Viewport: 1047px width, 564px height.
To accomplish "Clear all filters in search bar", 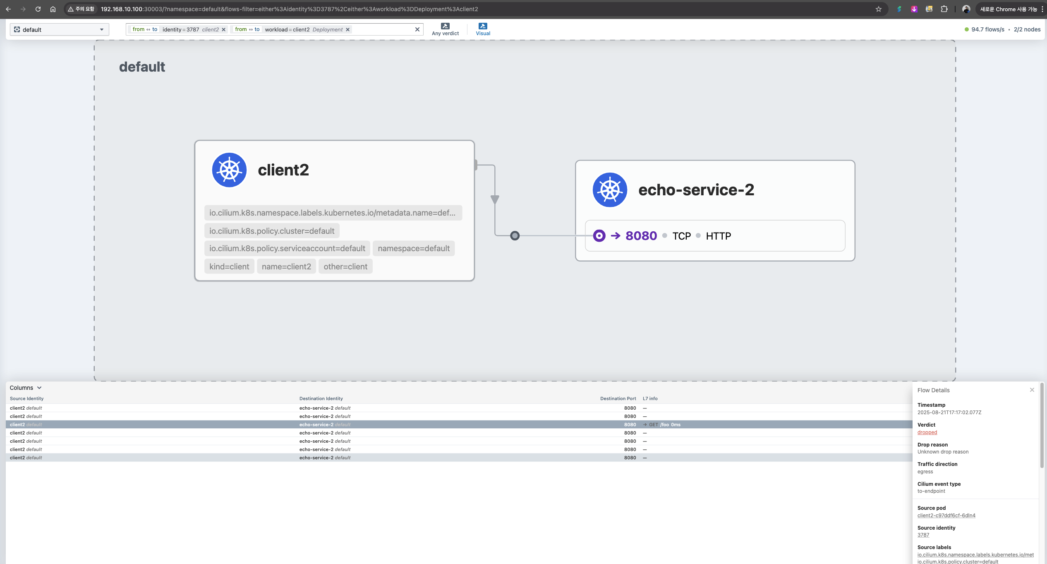I will click(x=417, y=29).
